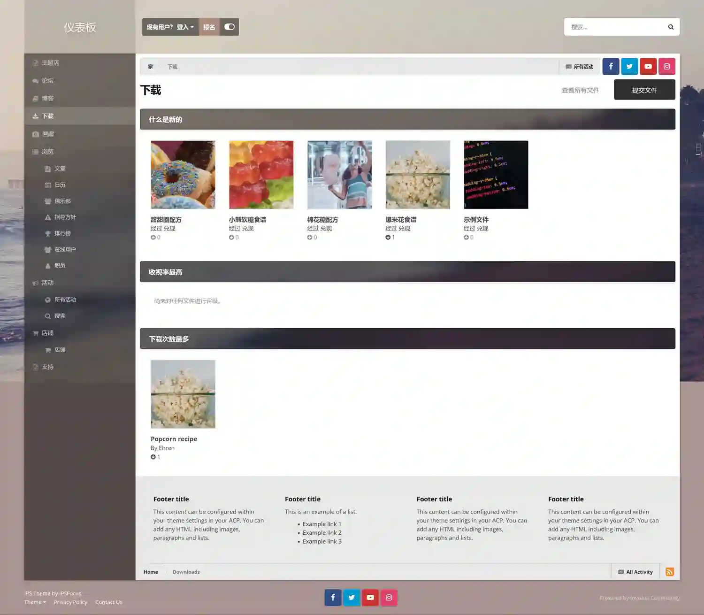This screenshot has width=704, height=615.
Task: Open the Facebook icon in the top breadcrumb bar
Action: click(611, 66)
